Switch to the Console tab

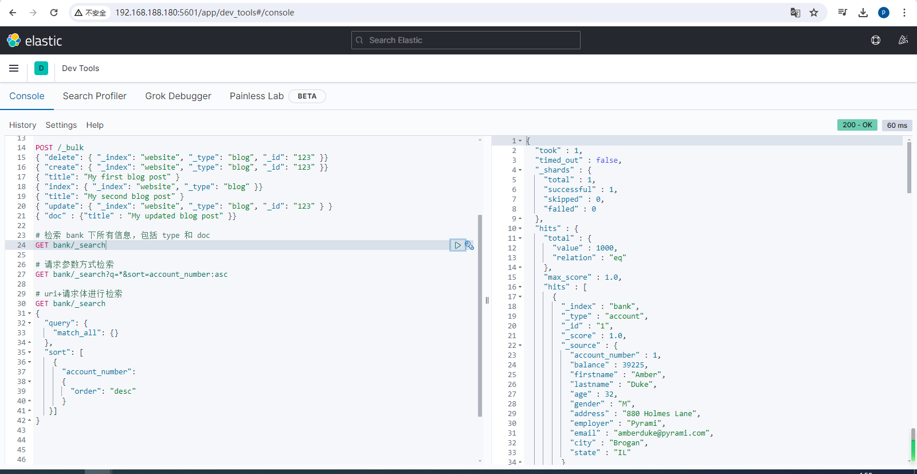pos(27,96)
